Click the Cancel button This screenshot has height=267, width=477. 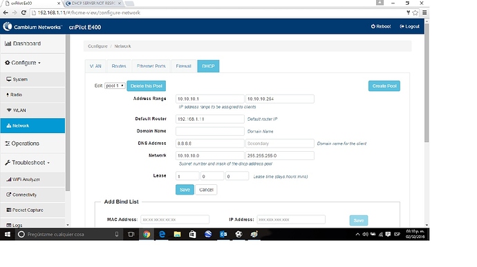(x=206, y=190)
